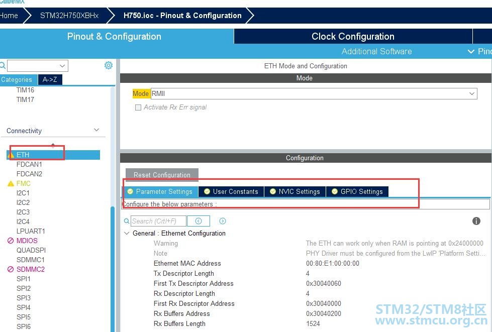Click the parameter Search field
The width and height of the screenshot is (492, 332).
point(158,221)
